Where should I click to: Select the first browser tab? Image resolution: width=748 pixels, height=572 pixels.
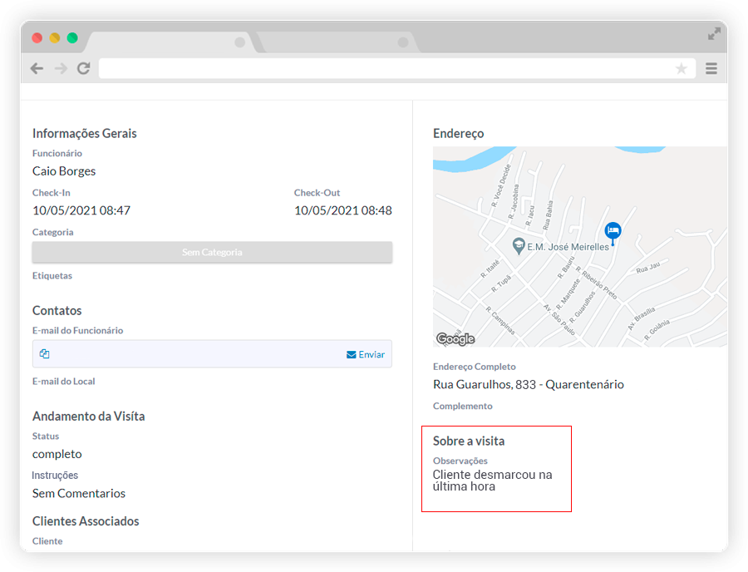[x=172, y=42]
